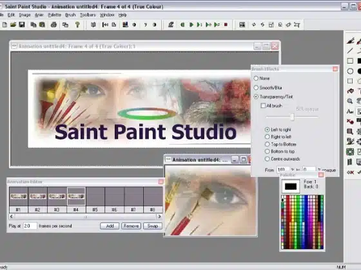
Task: Select the hollow ellipse tool
Action: [x=350, y=71]
